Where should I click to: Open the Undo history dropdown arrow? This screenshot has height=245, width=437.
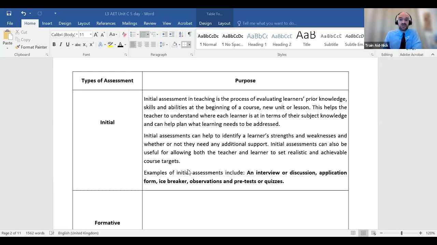[30, 14]
